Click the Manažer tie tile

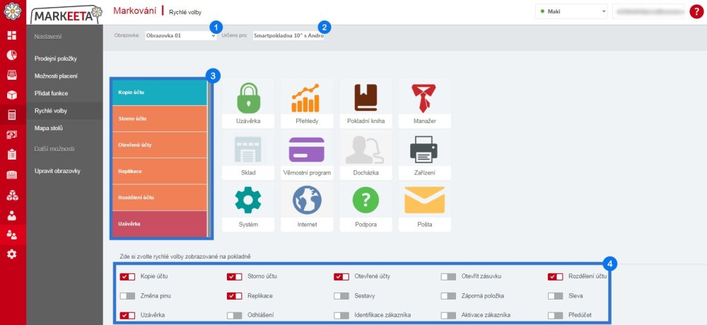pyautogui.click(x=424, y=104)
